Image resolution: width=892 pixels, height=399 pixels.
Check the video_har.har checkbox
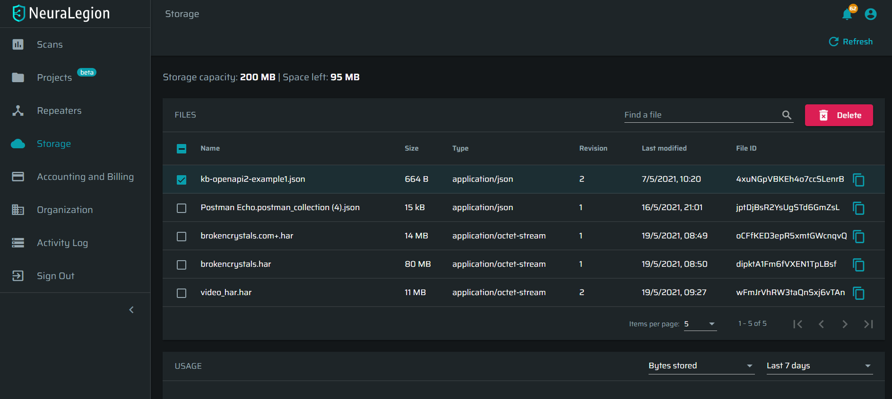coord(182,293)
